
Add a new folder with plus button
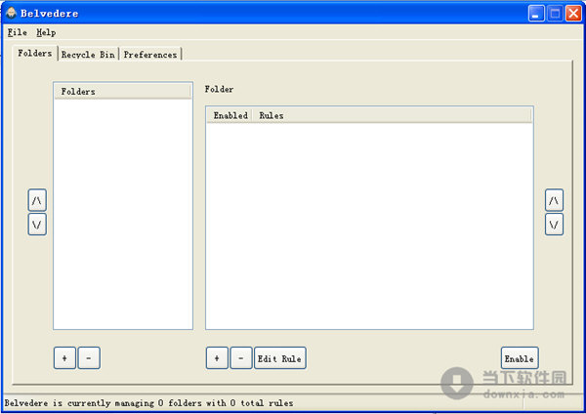coord(64,358)
